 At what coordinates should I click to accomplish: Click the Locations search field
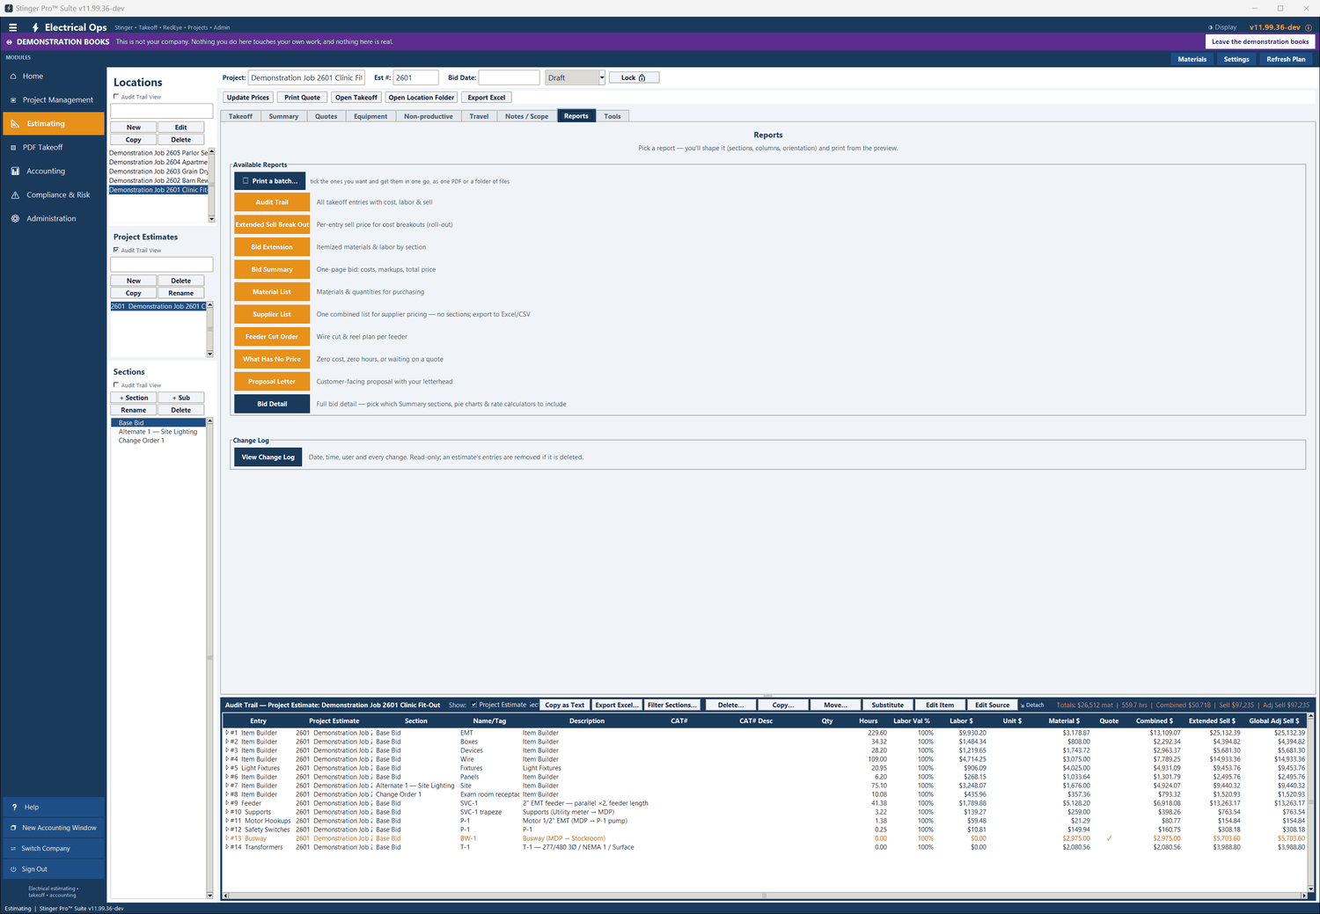[162, 111]
